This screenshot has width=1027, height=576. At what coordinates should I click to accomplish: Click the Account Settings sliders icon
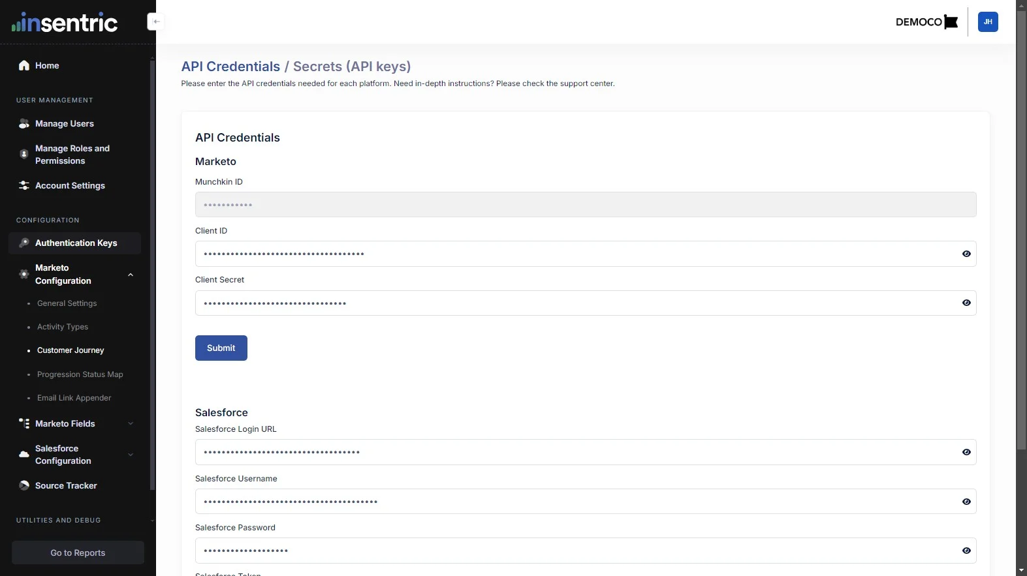pyautogui.click(x=24, y=186)
